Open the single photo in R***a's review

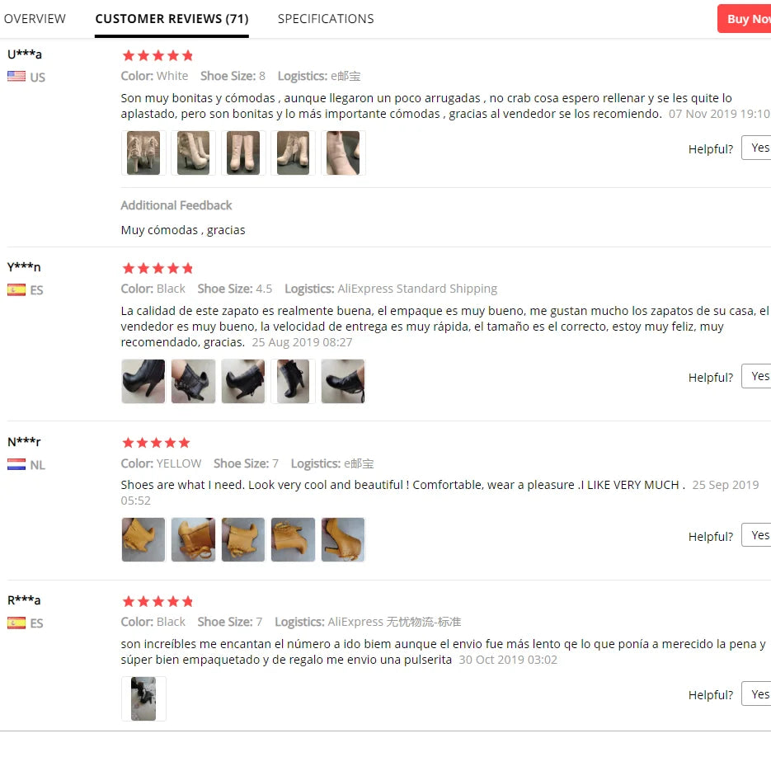click(x=143, y=698)
